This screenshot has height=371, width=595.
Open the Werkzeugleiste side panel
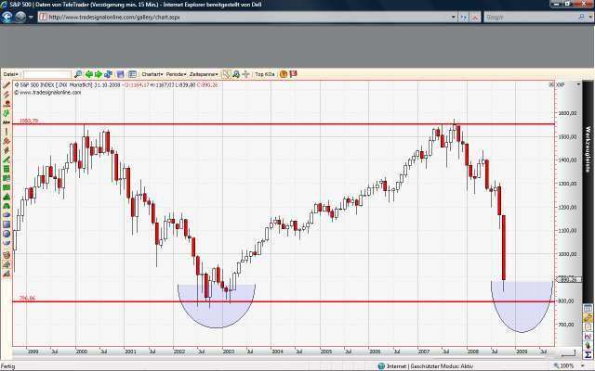(588, 149)
